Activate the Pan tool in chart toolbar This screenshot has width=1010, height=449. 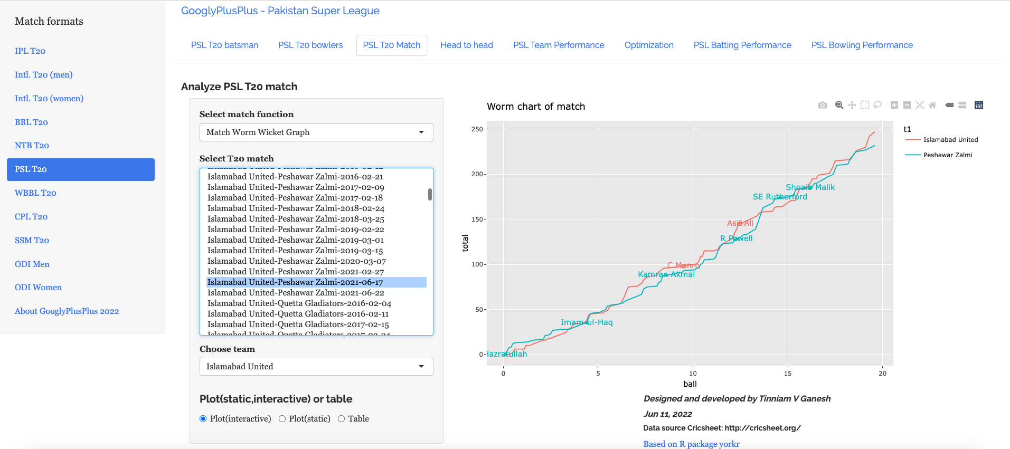point(852,106)
